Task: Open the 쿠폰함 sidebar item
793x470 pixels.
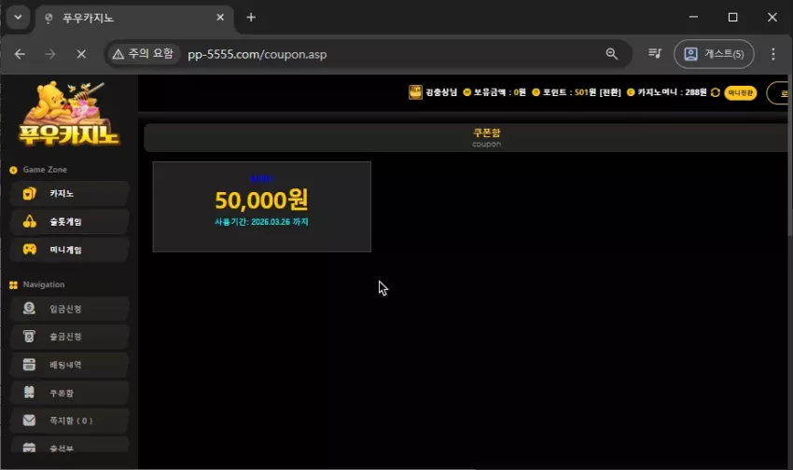Action: pos(69,393)
